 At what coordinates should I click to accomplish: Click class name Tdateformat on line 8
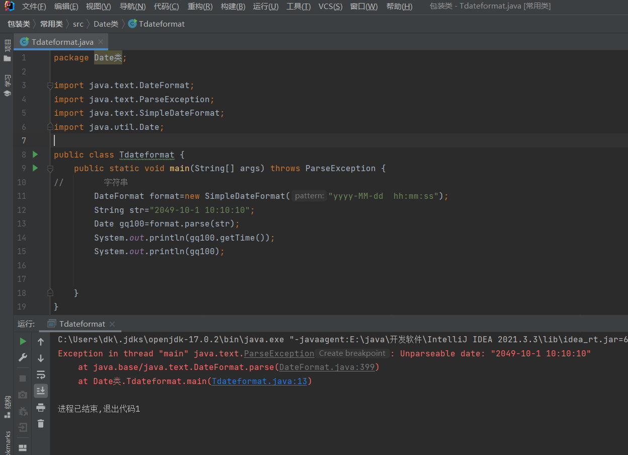coord(147,155)
